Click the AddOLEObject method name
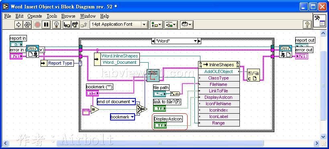The image size is (329, 149). pyautogui.click(x=219, y=71)
